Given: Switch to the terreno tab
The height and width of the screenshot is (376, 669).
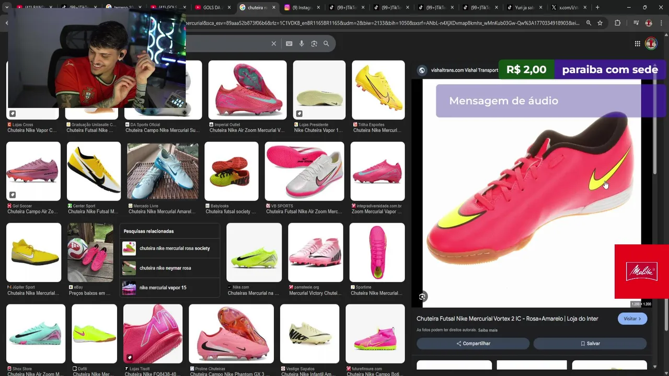Looking at the screenshot, I should [124, 7].
